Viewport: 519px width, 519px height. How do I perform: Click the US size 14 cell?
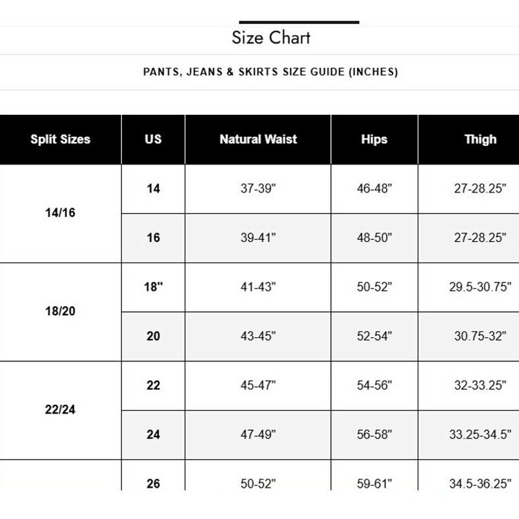[153, 189]
